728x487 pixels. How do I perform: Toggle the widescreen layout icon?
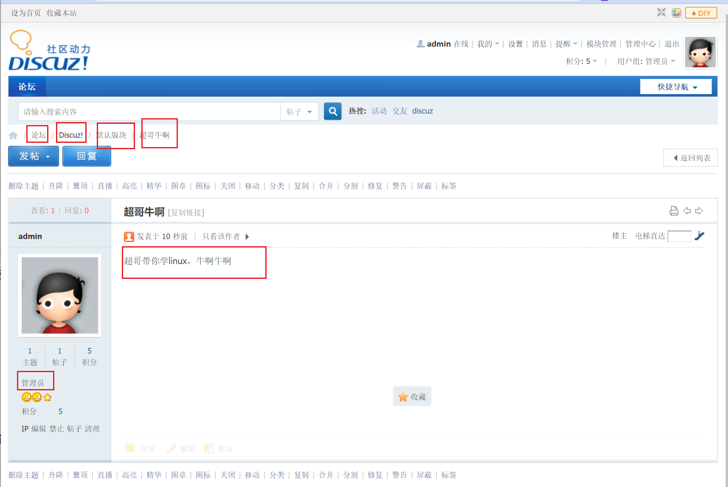(x=661, y=13)
